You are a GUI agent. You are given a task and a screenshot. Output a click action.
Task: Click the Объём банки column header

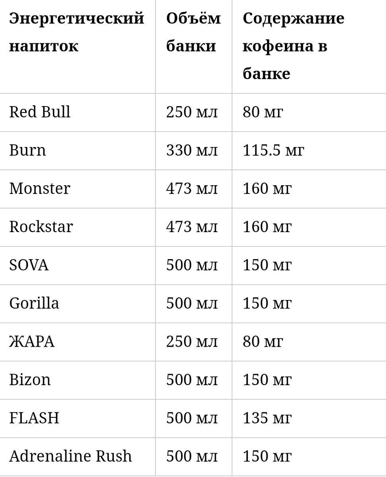pyautogui.click(x=193, y=32)
